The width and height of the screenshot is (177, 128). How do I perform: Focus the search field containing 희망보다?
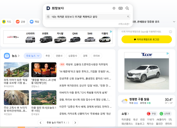click(x=81, y=8)
